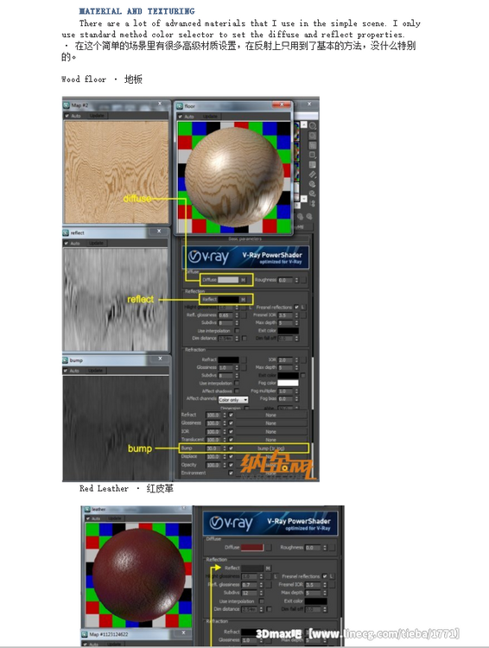Viewport: 489px width, 648px height.
Task: Toggle Displace map enable checkbox
Action: 231,456
